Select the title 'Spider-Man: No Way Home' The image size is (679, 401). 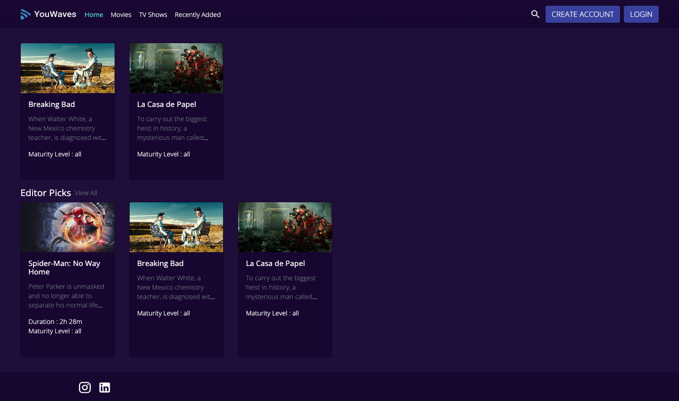coord(64,267)
